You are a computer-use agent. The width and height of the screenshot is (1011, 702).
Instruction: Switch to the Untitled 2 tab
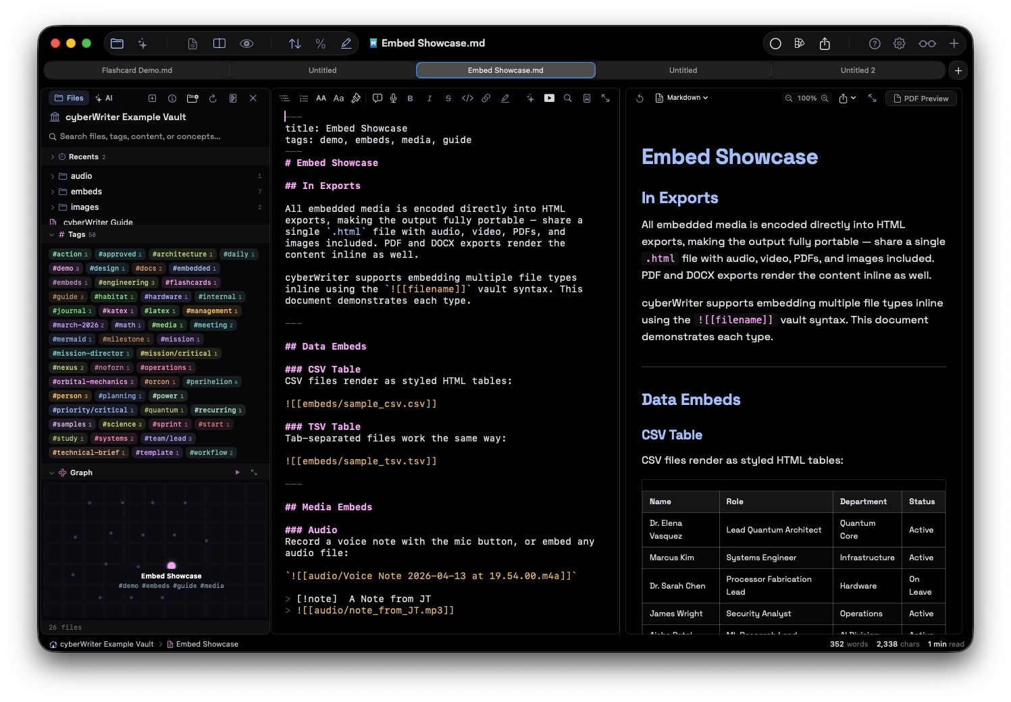click(x=858, y=70)
